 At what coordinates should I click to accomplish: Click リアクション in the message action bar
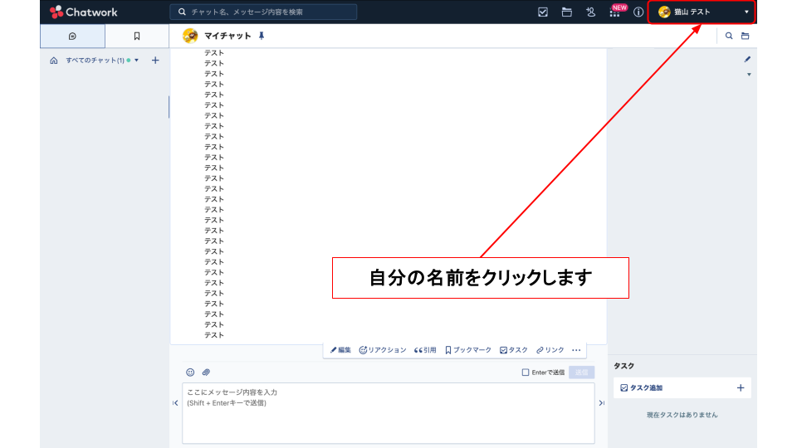(383, 350)
